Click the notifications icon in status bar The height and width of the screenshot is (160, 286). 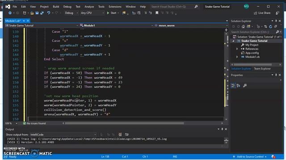(273, 156)
